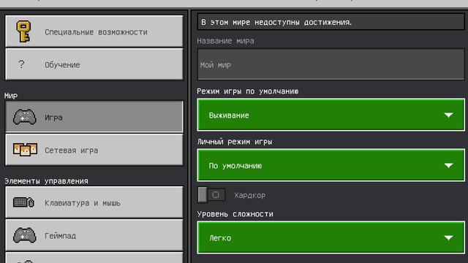Select the Игра world settings tab
Screen dimensions: 468x263
94,117
